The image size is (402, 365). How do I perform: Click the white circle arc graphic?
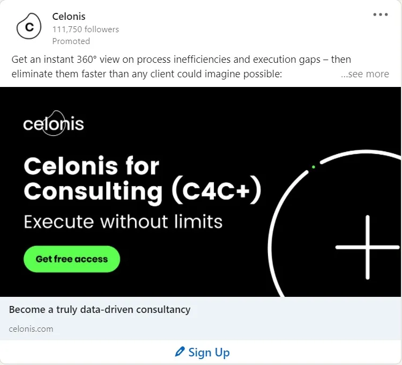click(x=334, y=223)
